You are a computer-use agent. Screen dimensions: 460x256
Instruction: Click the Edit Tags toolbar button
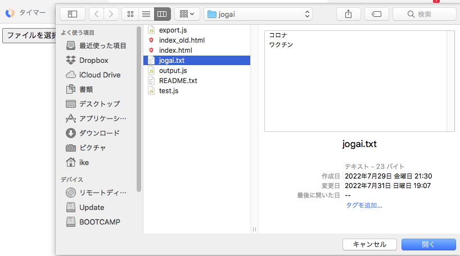tap(376, 14)
